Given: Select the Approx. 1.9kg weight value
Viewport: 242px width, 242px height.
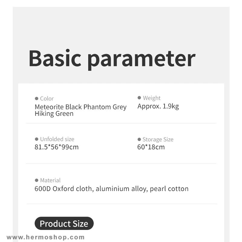Looking at the screenshot, I should (158, 106).
